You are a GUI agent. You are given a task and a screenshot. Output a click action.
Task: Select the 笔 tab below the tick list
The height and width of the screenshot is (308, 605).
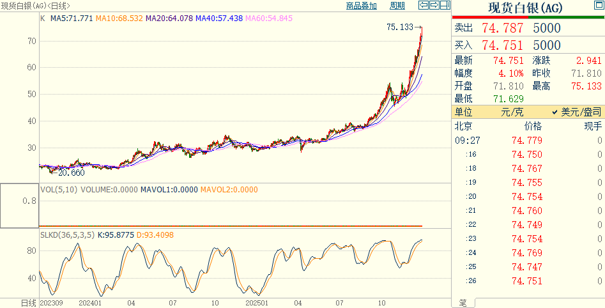[x=461, y=302]
